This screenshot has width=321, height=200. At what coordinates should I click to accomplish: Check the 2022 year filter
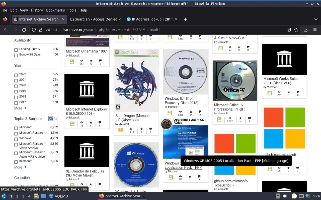point(16,75)
